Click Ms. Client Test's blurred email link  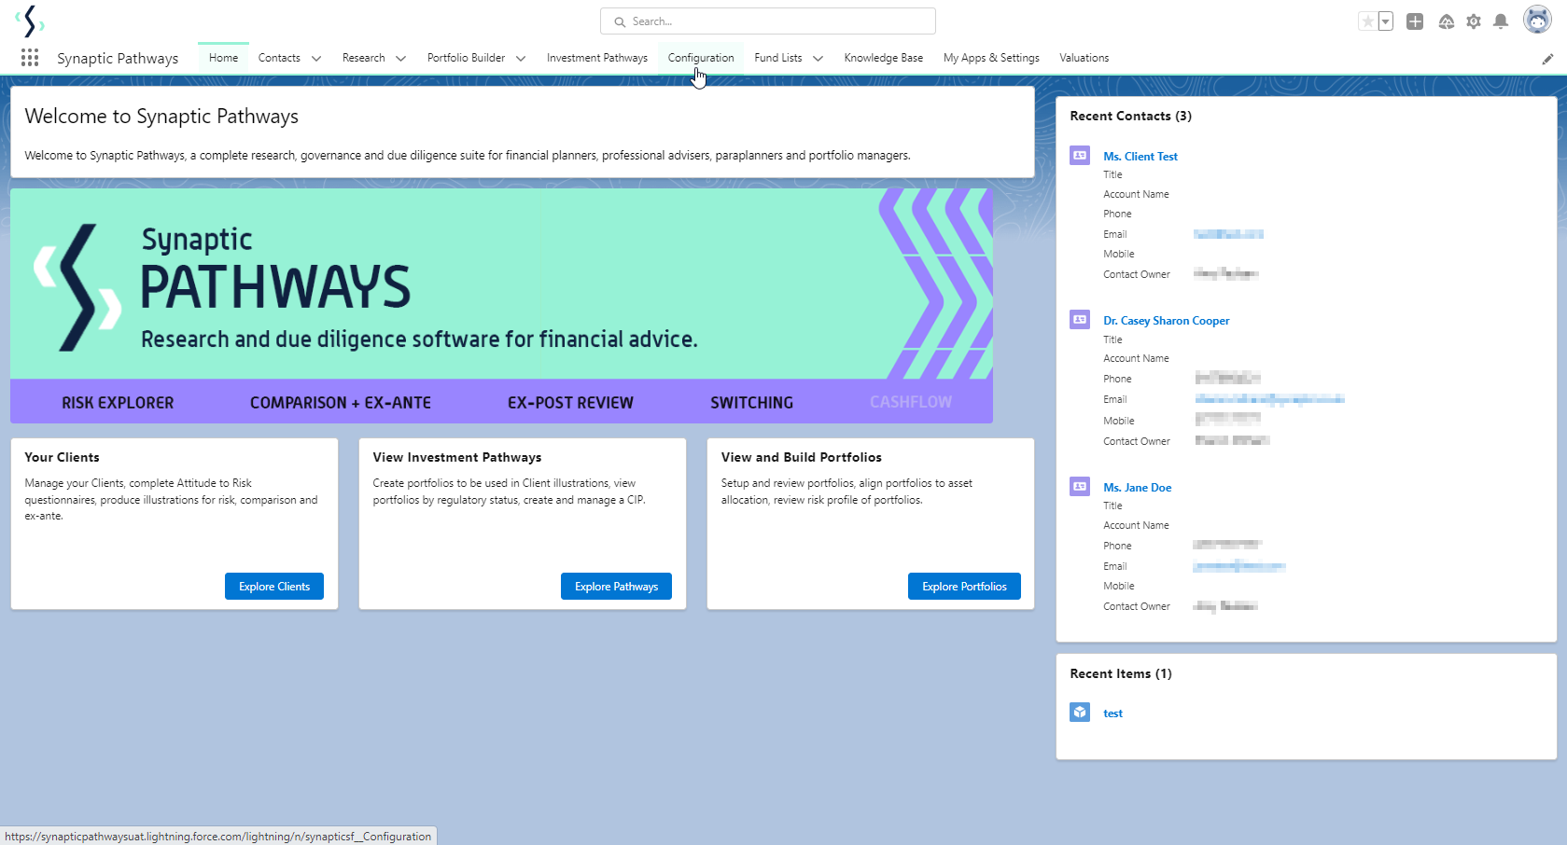point(1228,234)
